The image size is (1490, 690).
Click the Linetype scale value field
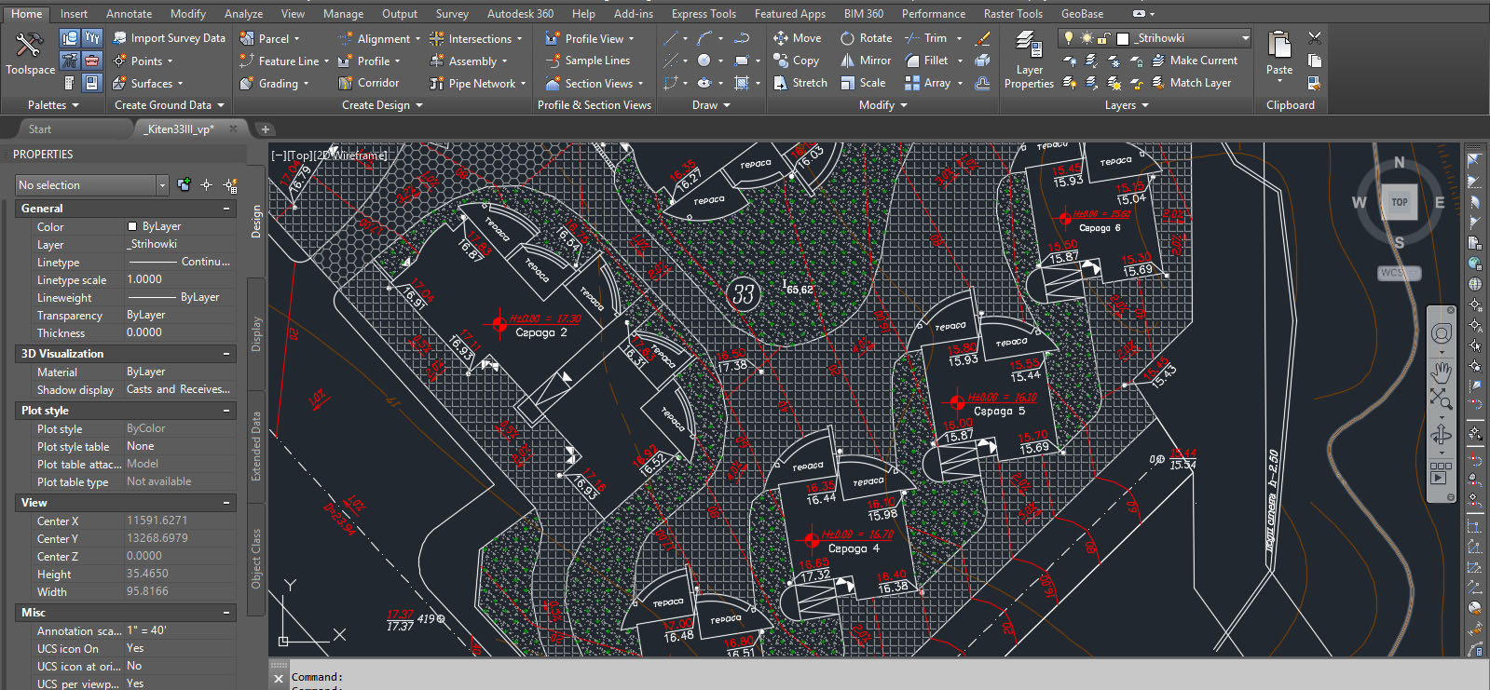point(180,279)
